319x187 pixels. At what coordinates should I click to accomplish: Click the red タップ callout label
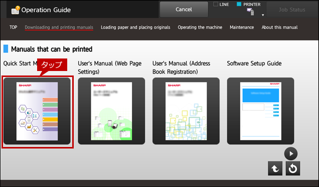pos(52,64)
